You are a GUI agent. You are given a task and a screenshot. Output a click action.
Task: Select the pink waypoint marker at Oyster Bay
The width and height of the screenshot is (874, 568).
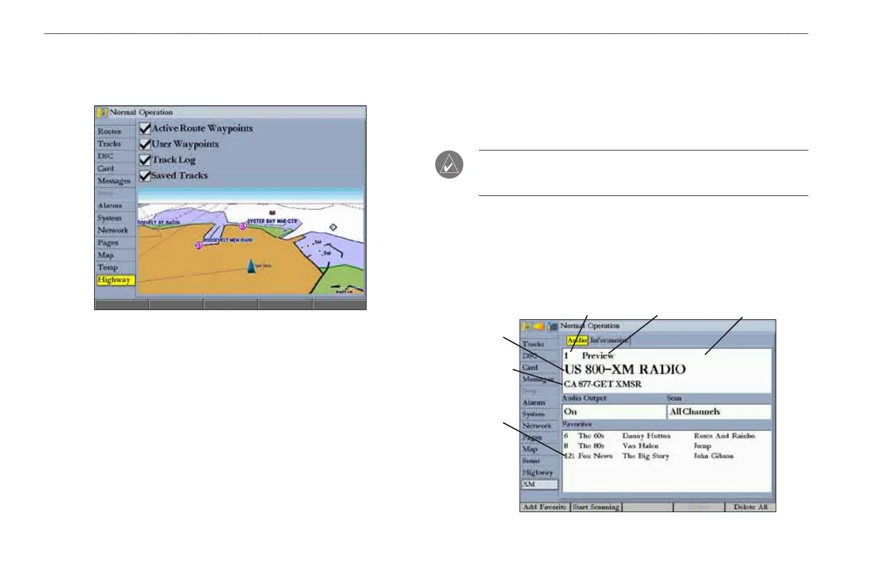click(x=242, y=226)
